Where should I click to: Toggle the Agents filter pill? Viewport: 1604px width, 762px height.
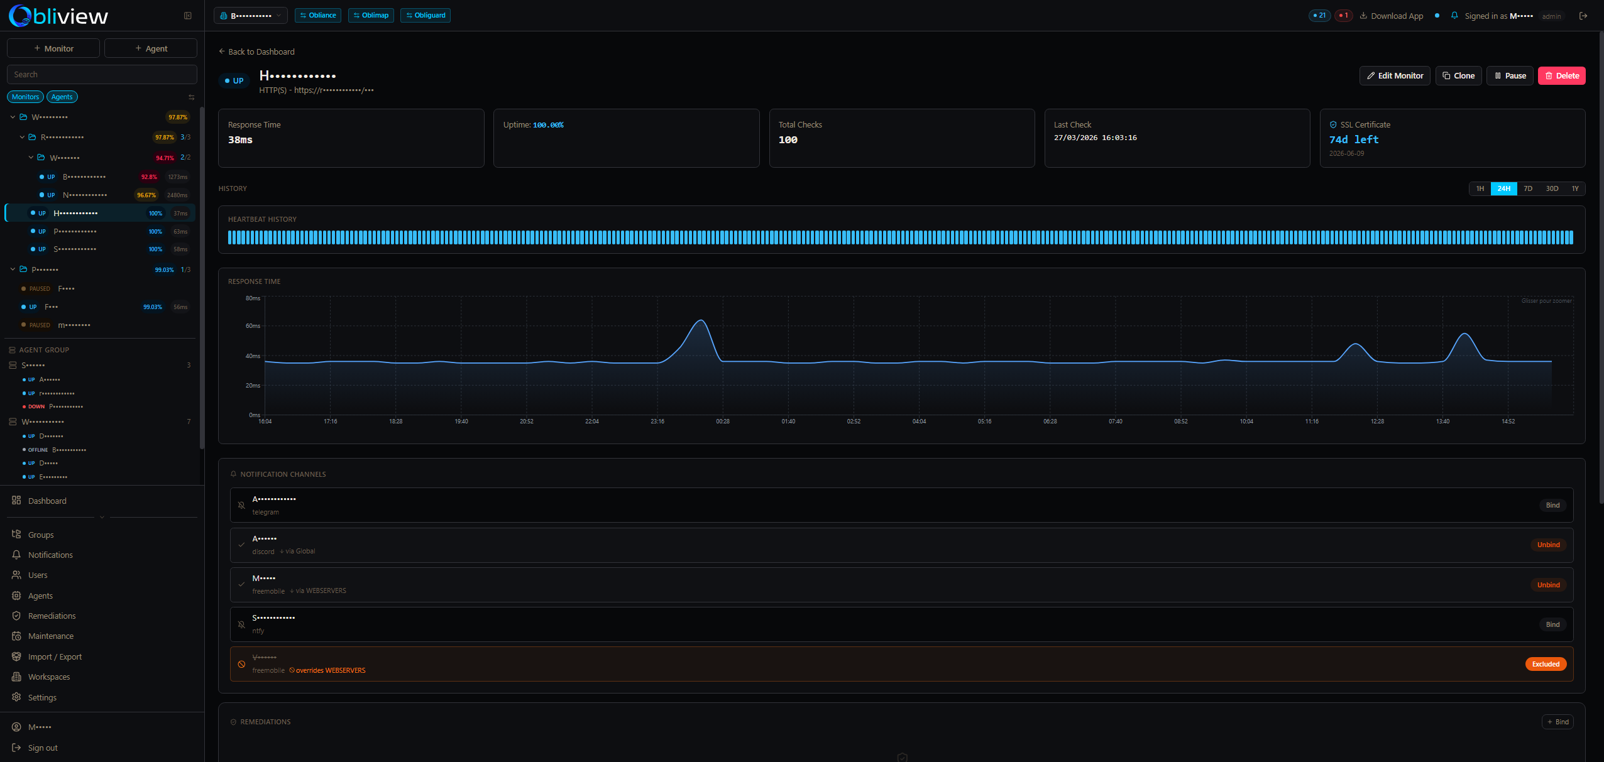(62, 96)
